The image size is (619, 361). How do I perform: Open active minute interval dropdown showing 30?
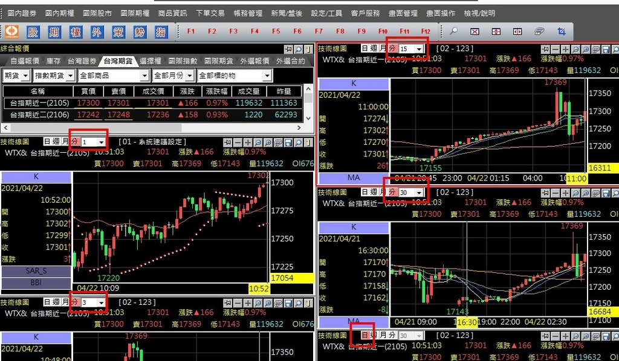[x=419, y=193]
